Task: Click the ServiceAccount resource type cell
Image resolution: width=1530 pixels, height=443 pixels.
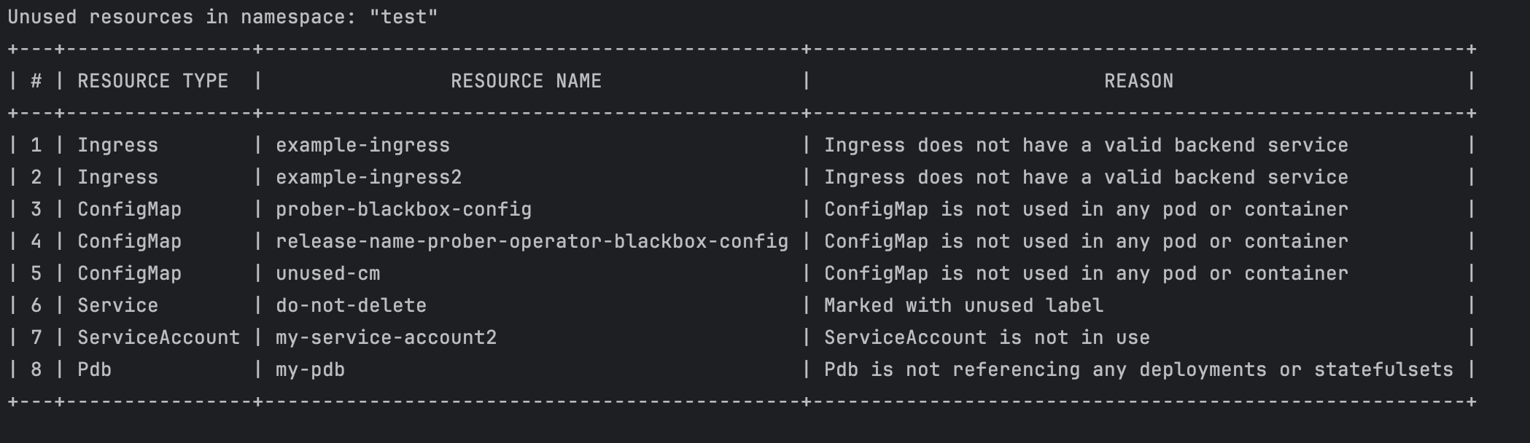Action: pyautogui.click(x=158, y=337)
